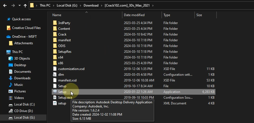
Task: Select the setup XML Document file
Action: (62, 103)
